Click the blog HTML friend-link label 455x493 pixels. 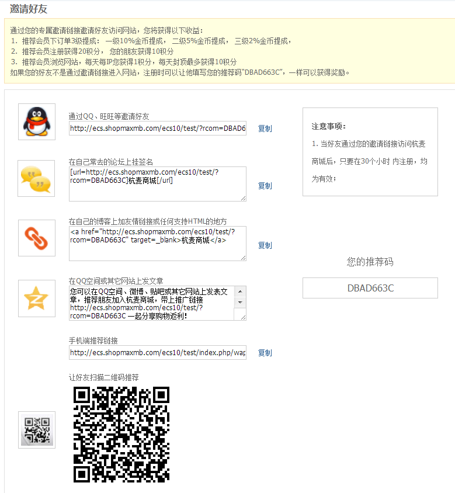pos(148,221)
